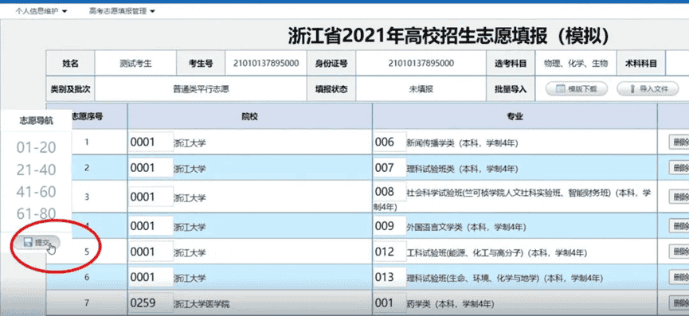Jump to volunteer range 01-20
689x316 pixels.
tap(37, 148)
